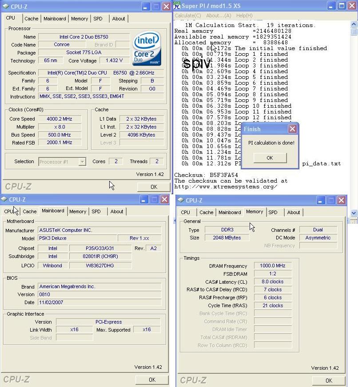The height and width of the screenshot is (387, 358).
Task: Click the CAS# Latency 8.0 clocks value
Action: (x=273, y=281)
